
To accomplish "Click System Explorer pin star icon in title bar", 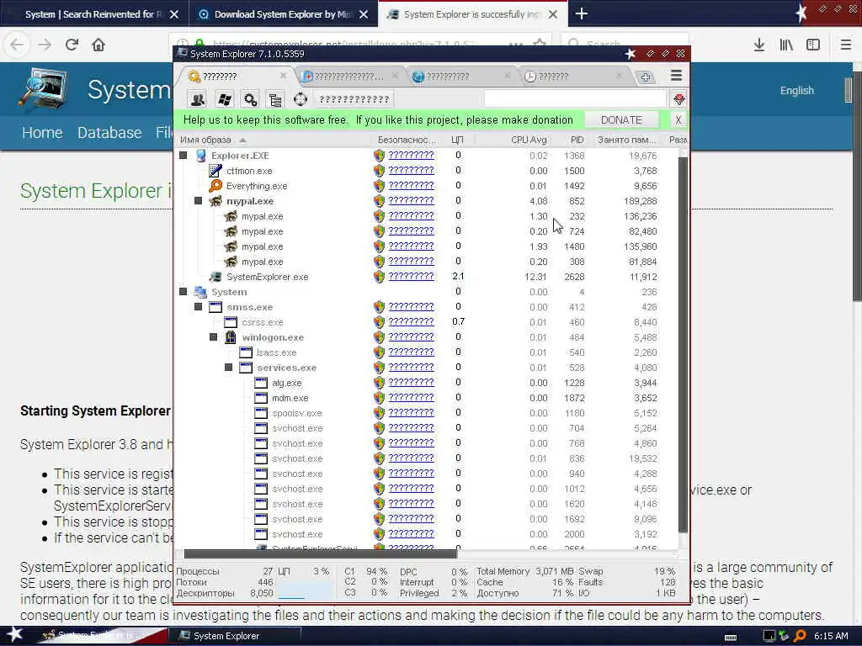I will point(631,53).
